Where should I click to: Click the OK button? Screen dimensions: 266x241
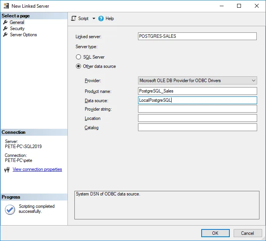pos(215,233)
